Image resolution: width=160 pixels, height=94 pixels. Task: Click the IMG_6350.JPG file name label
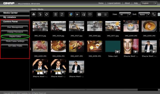pyautogui.click(x=149, y=36)
